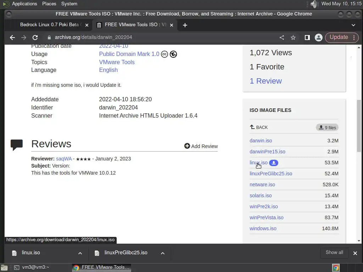Download winPreVista.iso
The image size is (363, 272).
tap(267, 217)
